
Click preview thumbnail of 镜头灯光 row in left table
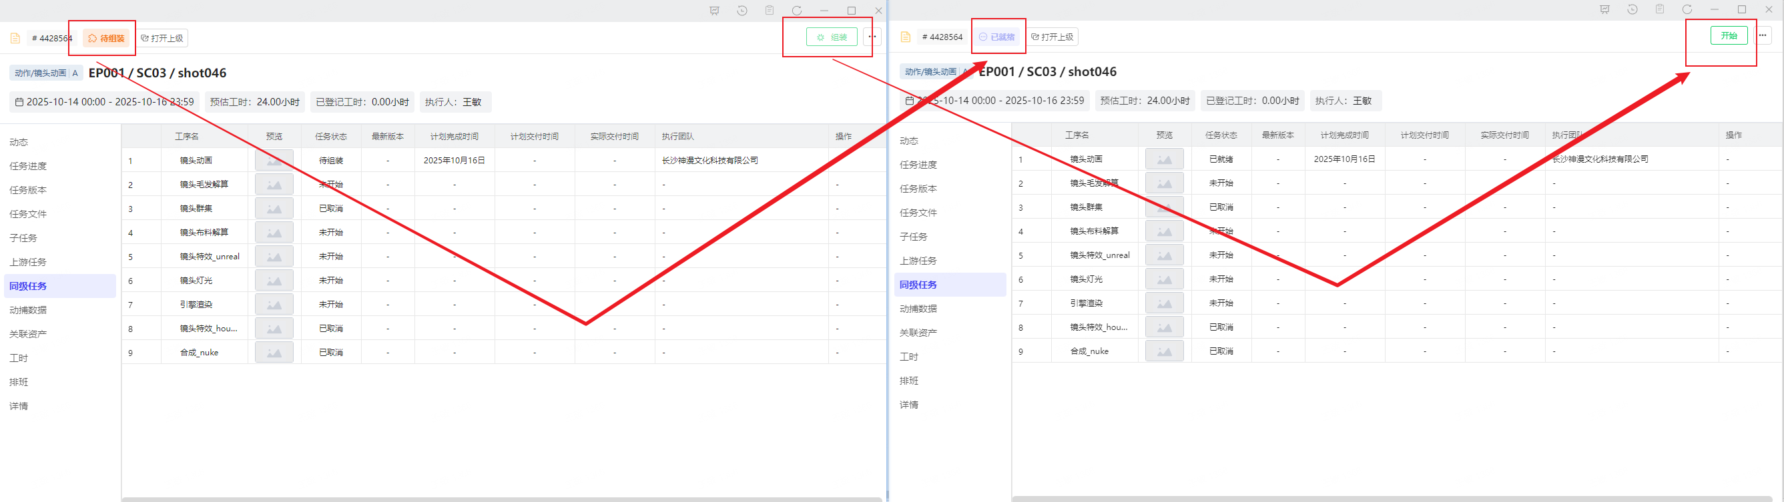pyautogui.click(x=274, y=281)
